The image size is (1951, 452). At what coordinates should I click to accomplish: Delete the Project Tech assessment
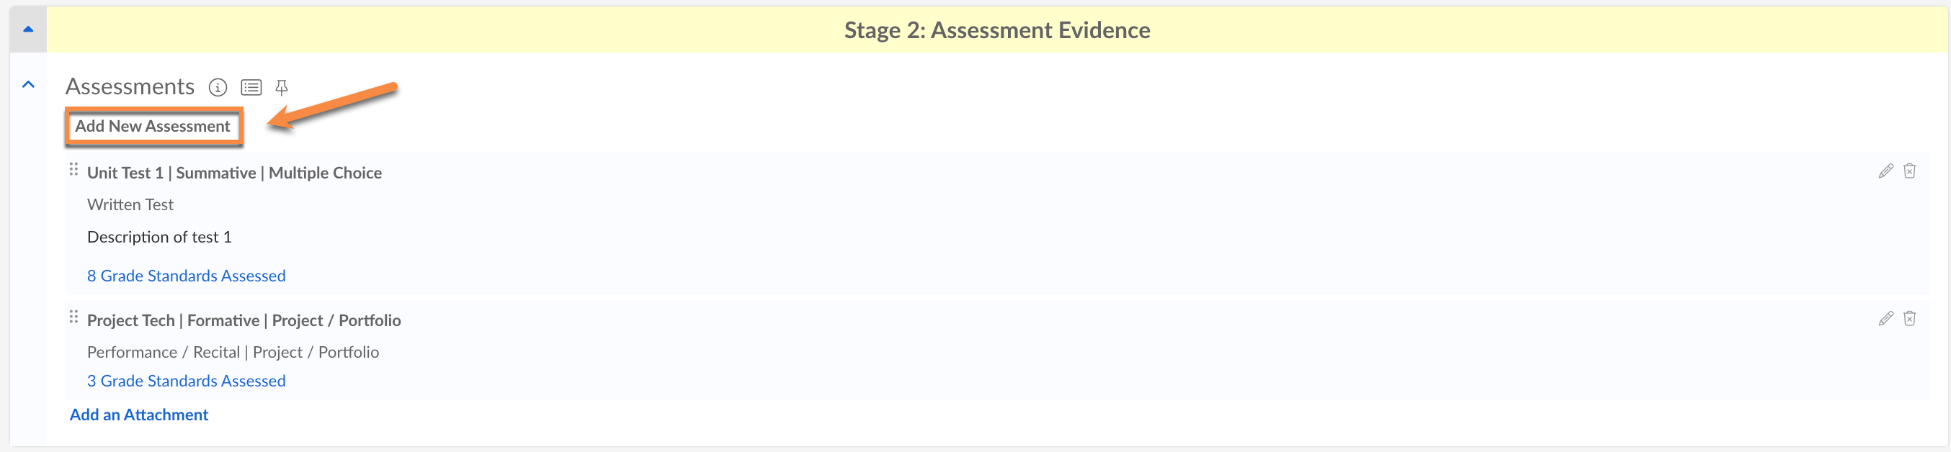click(x=1909, y=319)
